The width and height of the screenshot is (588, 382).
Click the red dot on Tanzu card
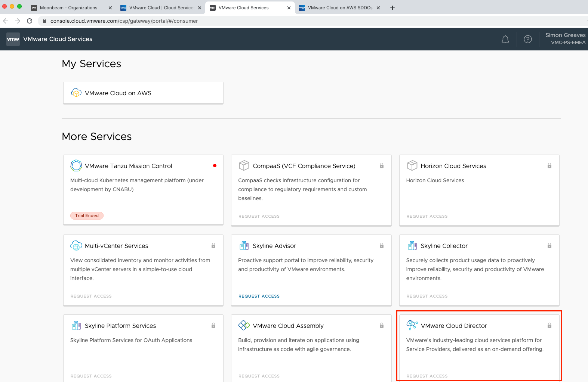tap(215, 166)
